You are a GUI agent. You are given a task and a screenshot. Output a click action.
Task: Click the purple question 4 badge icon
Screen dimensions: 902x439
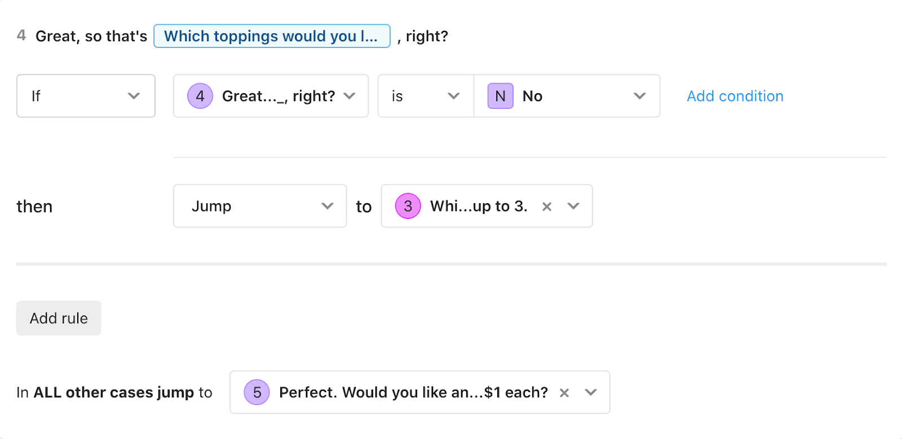(200, 96)
